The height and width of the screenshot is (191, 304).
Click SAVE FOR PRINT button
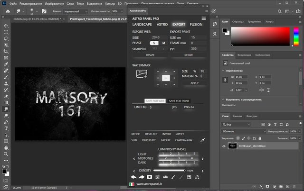click(179, 101)
